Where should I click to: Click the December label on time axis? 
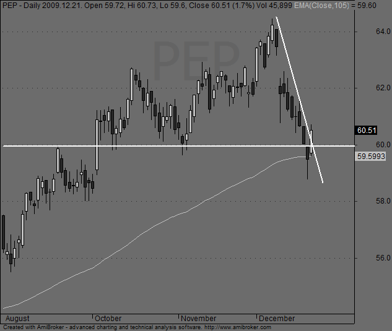click(277, 319)
